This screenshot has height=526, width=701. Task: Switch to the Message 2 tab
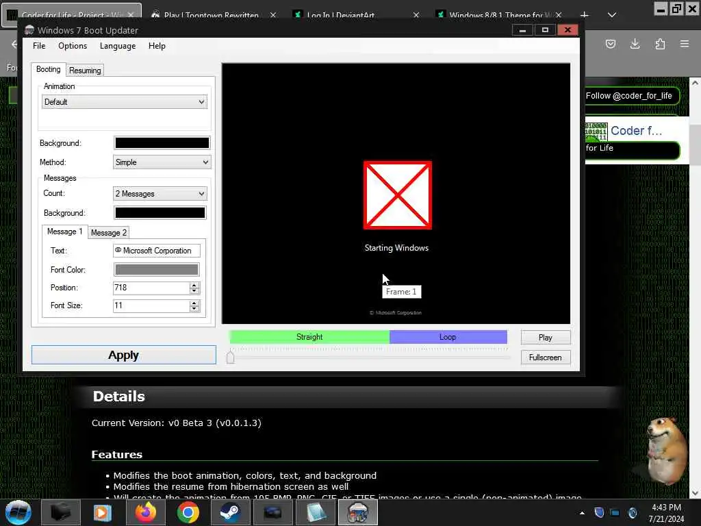point(109,233)
